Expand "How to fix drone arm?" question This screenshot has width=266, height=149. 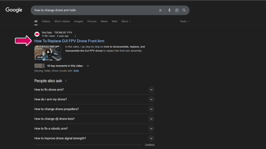click(151, 90)
